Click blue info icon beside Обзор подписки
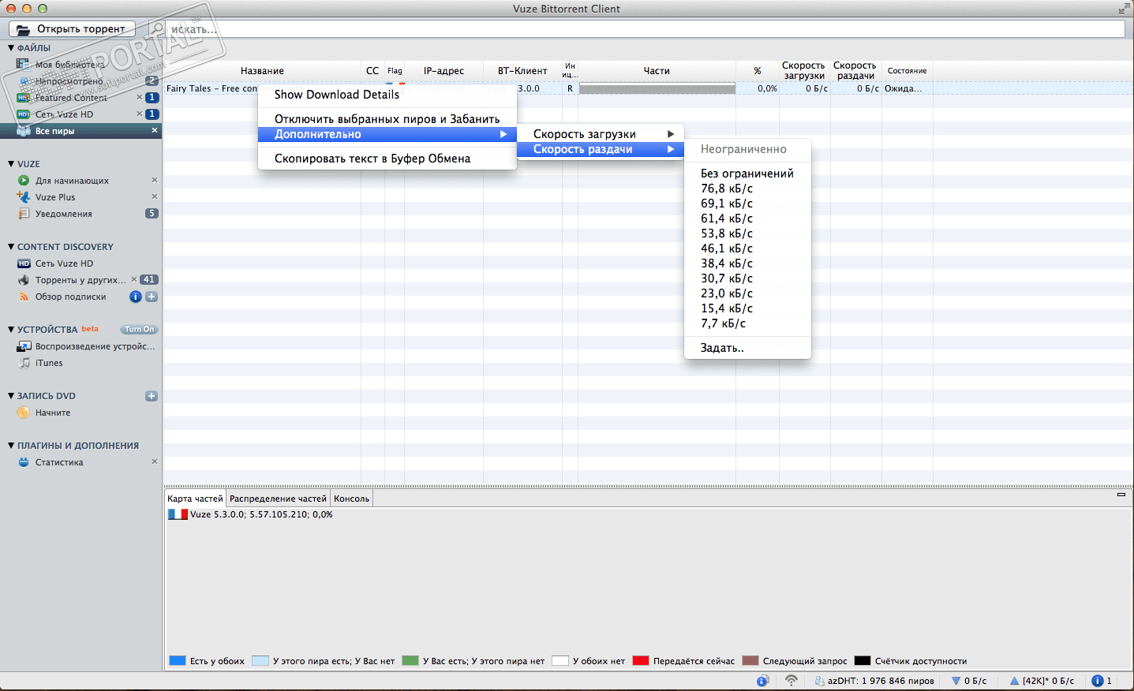1134x691 pixels. tap(136, 297)
